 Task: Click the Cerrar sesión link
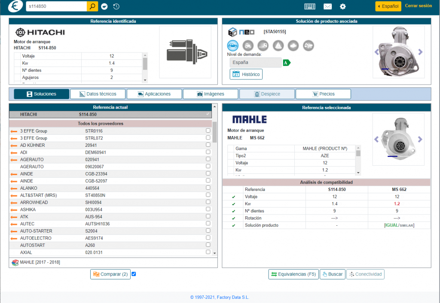419,6
